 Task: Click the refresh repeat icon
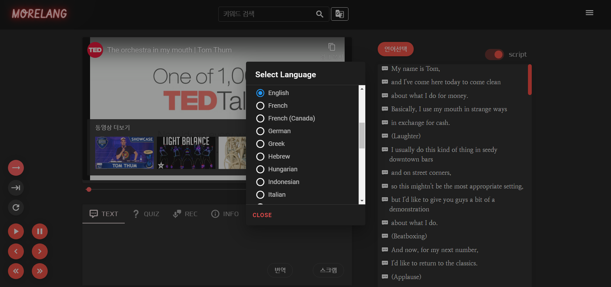point(16,208)
